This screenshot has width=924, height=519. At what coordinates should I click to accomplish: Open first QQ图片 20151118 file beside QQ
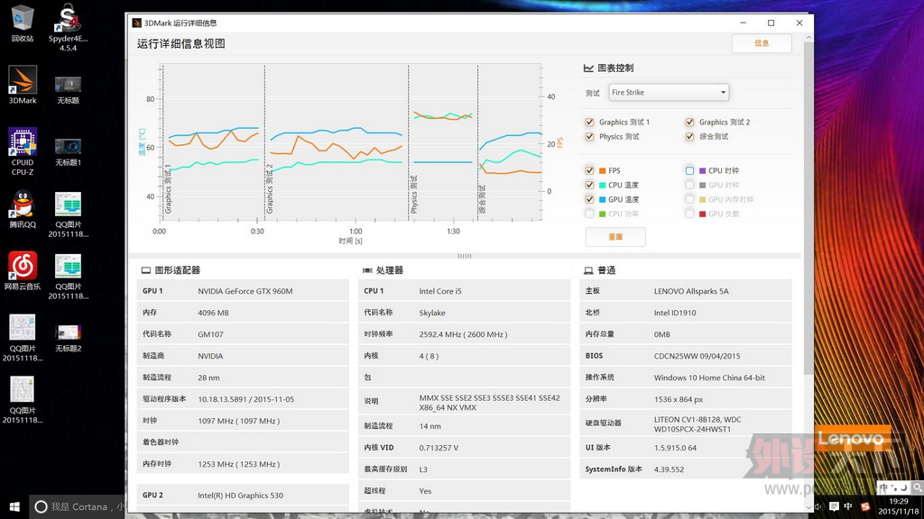pos(68,214)
